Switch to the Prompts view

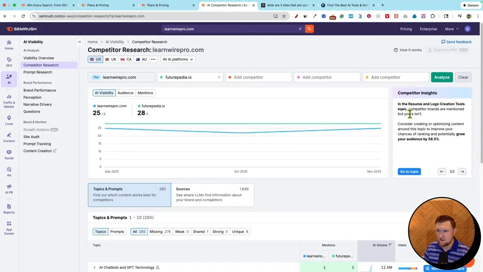tap(117, 232)
